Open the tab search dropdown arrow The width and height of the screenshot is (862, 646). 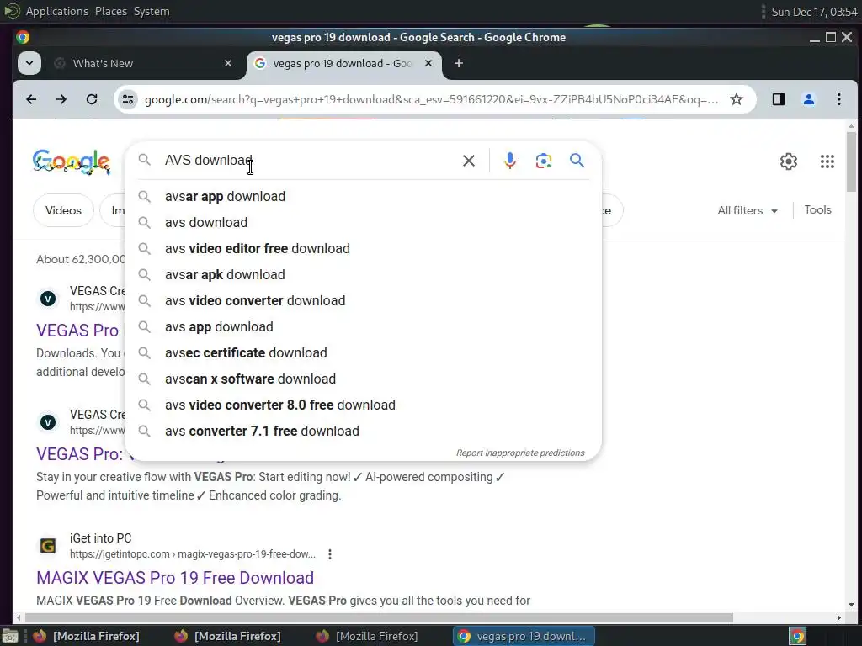(x=29, y=63)
